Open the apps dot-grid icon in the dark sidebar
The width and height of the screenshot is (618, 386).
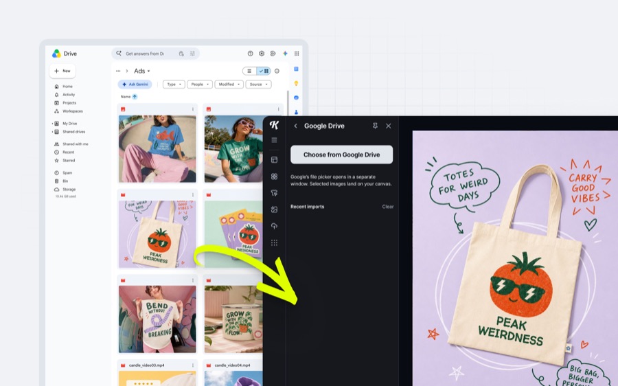(x=274, y=242)
